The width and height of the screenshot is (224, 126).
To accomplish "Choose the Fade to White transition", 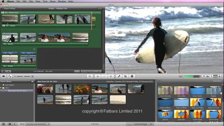I will pos(181,104).
